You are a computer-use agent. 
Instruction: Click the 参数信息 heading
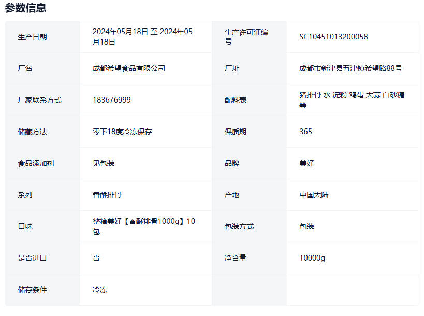click(x=25, y=8)
